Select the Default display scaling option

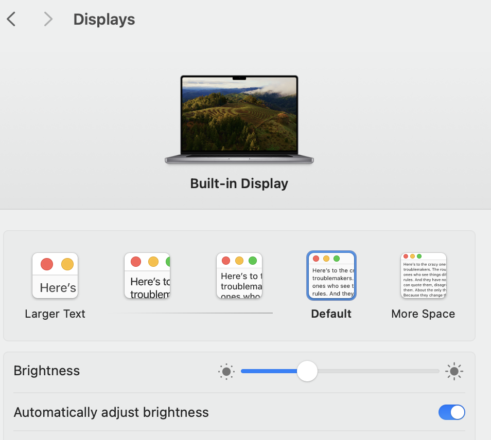(x=331, y=276)
